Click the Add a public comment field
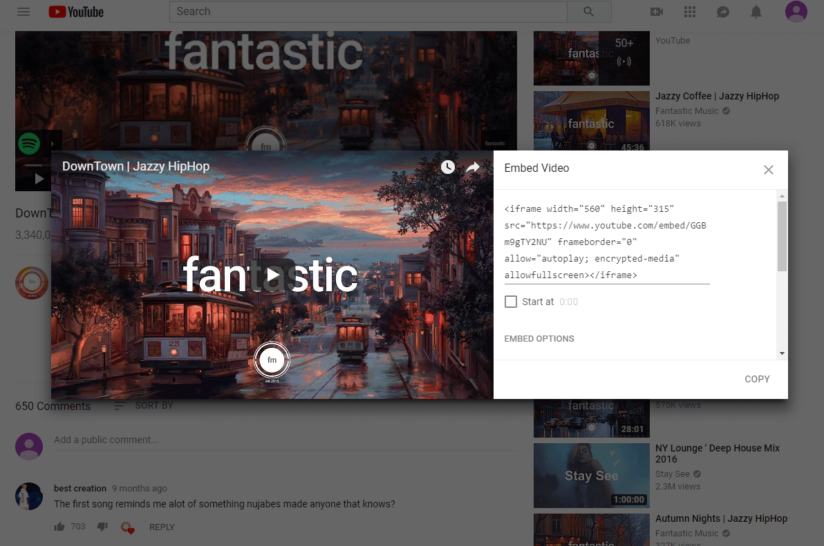 285,440
